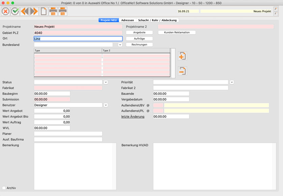This screenshot has width=283, height=196.
Task: Click the Aufträge button
Action: pos(139,38)
